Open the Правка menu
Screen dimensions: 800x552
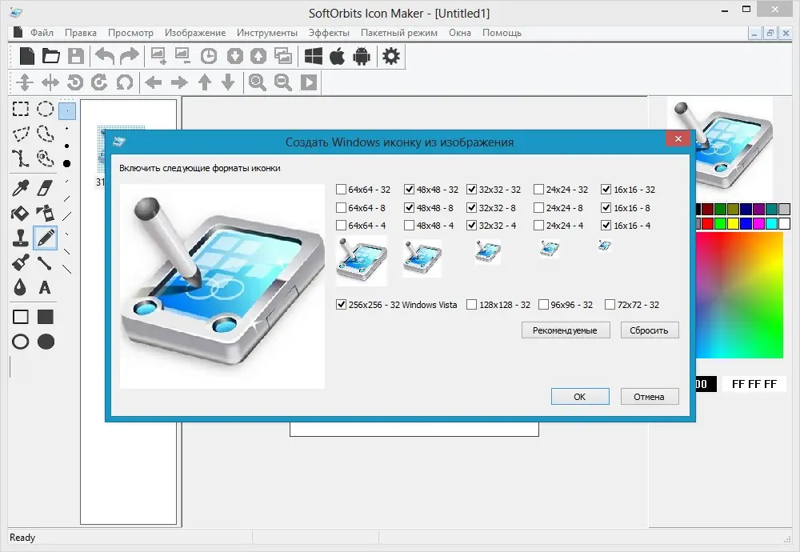point(81,33)
